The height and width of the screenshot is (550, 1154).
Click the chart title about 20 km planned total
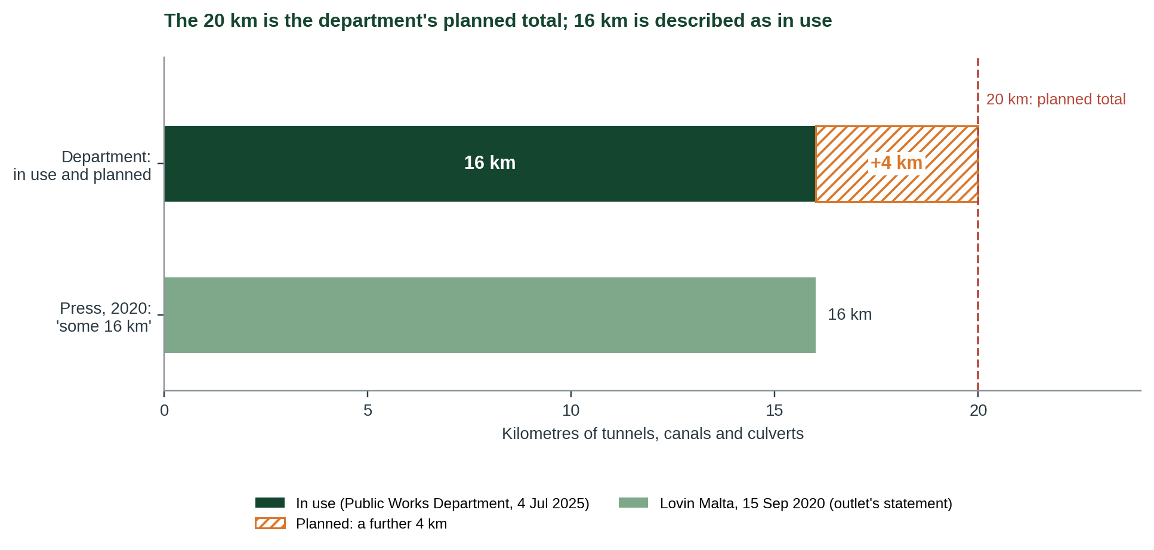click(498, 21)
